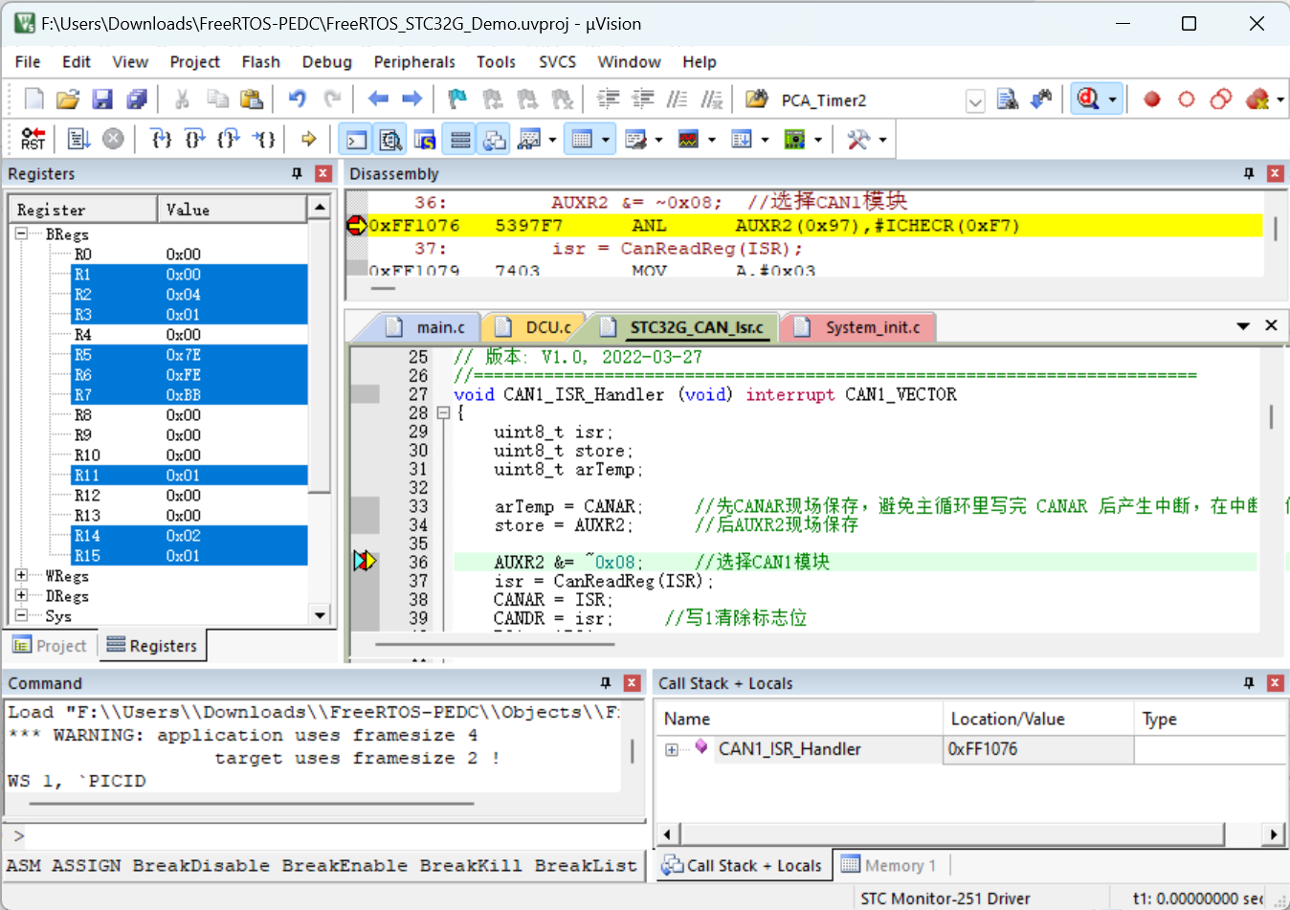Toggle the Command Window toolbar button
This screenshot has height=910, width=1290.
tap(356, 140)
